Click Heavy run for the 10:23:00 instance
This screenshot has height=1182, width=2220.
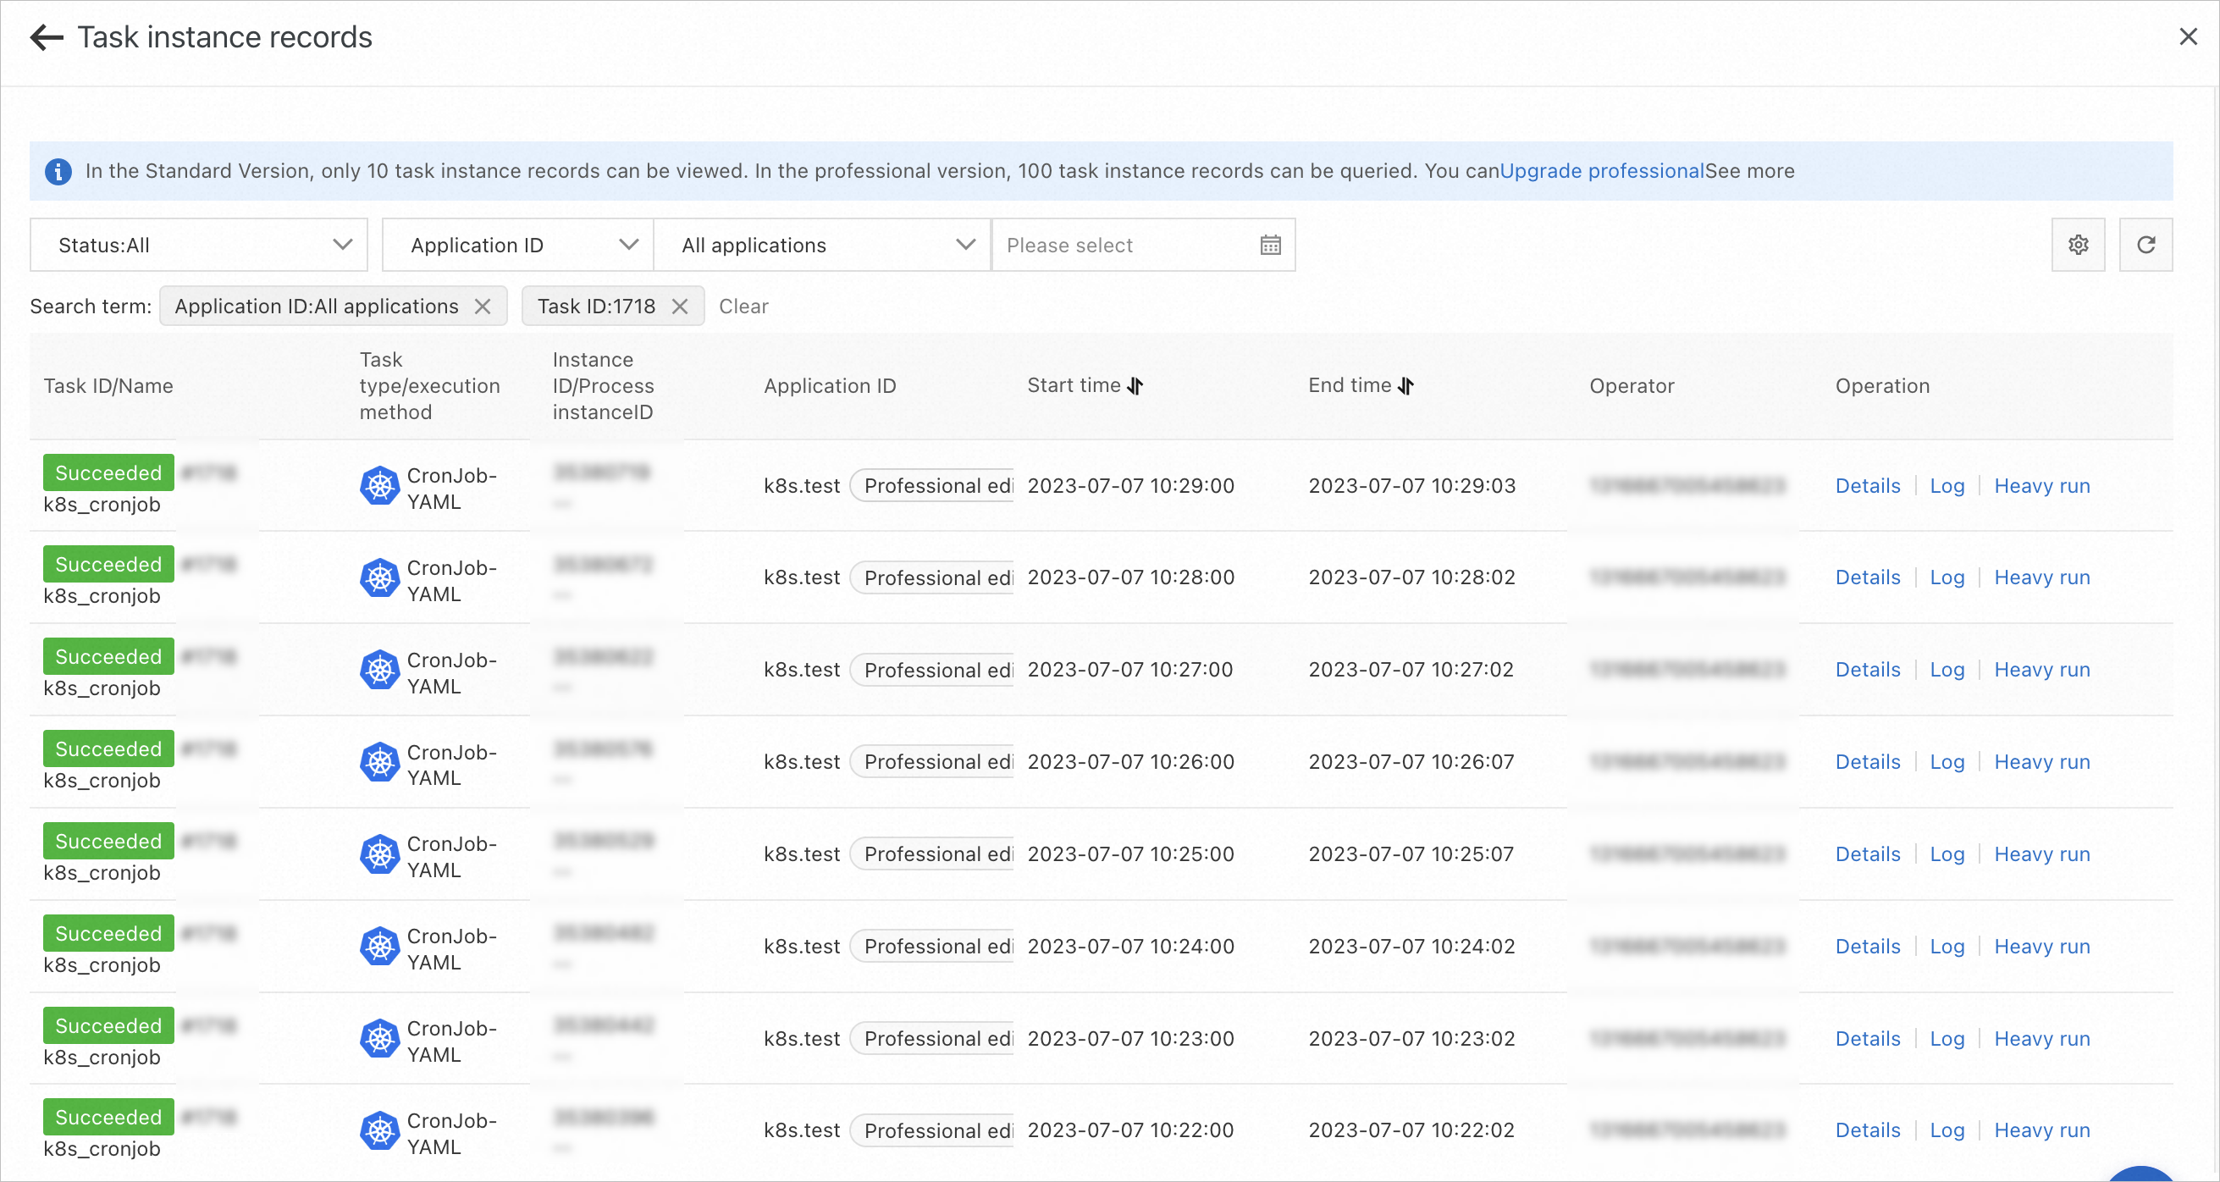pos(2041,1038)
